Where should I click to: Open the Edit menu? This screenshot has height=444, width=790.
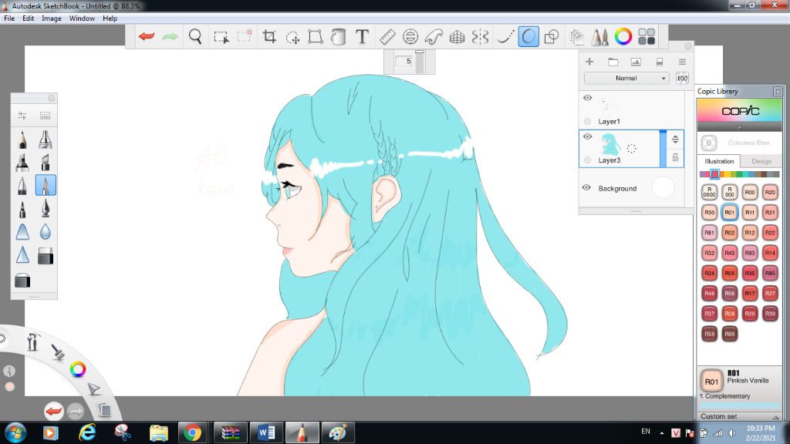(x=29, y=18)
